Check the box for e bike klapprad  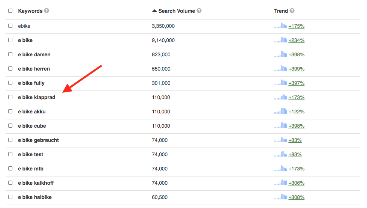coord(10,97)
